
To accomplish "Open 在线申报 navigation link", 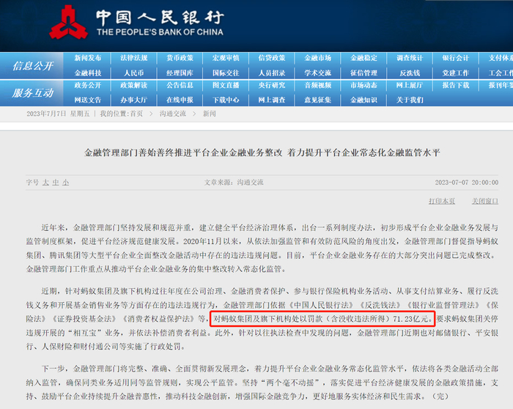I will tap(180, 100).
